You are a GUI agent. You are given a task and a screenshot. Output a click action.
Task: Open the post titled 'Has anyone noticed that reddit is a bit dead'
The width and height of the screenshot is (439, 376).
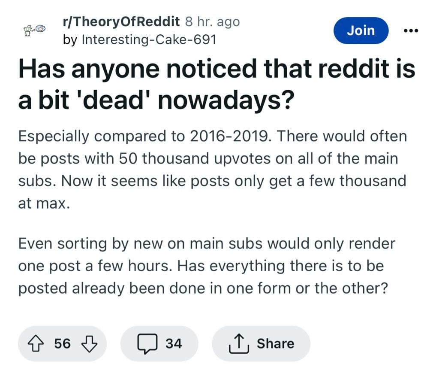coord(216,85)
